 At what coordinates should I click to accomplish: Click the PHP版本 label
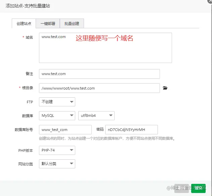26,151
